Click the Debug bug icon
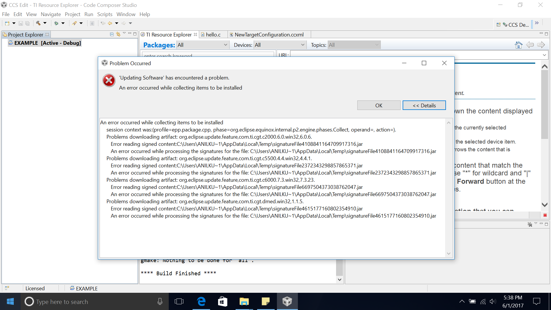 click(x=56, y=23)
